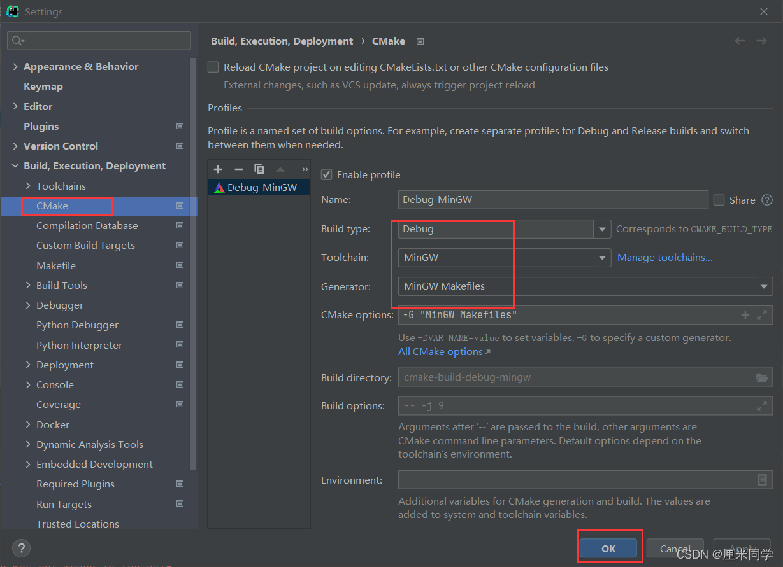Check the Share profile checkbox
Viewport: 783px width, 567px height.
click(719, 200)
